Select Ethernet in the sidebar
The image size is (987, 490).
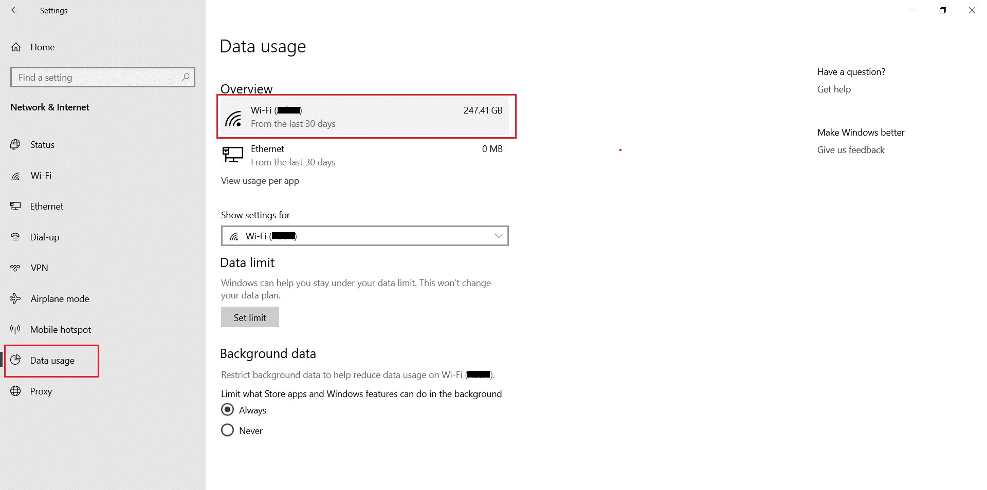click(x=46, y=206)
